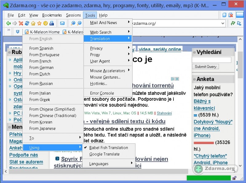Click the red Stop loading icon
This screenshot has height=183, width=246.
tap(21, 23)
